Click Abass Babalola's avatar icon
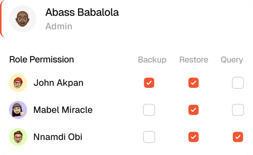 pyautogui.click(x=22, y=18)
